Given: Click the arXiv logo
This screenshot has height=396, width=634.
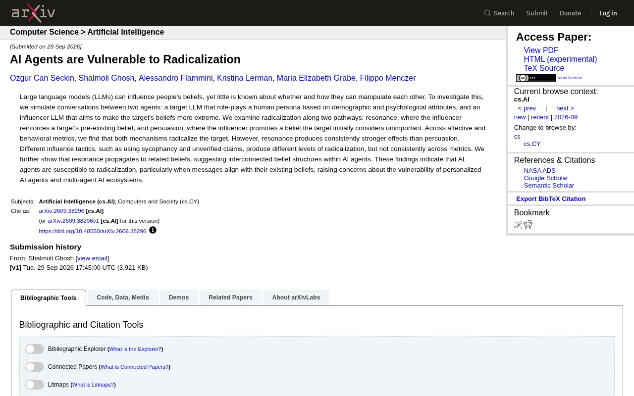Looking at the screenshot, I should (33, 13).
